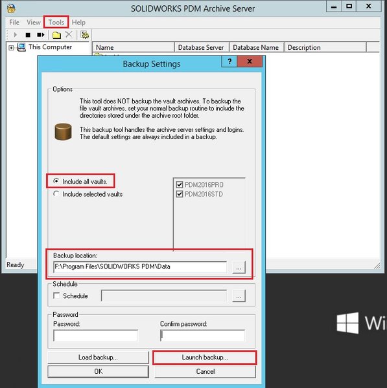Click the Description column header

325,47
